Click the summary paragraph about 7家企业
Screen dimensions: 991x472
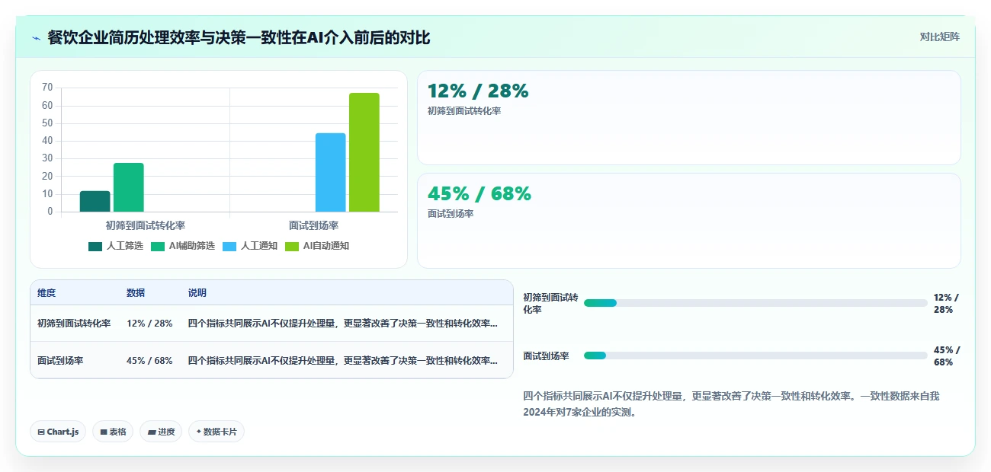click(x=732, y=404)
